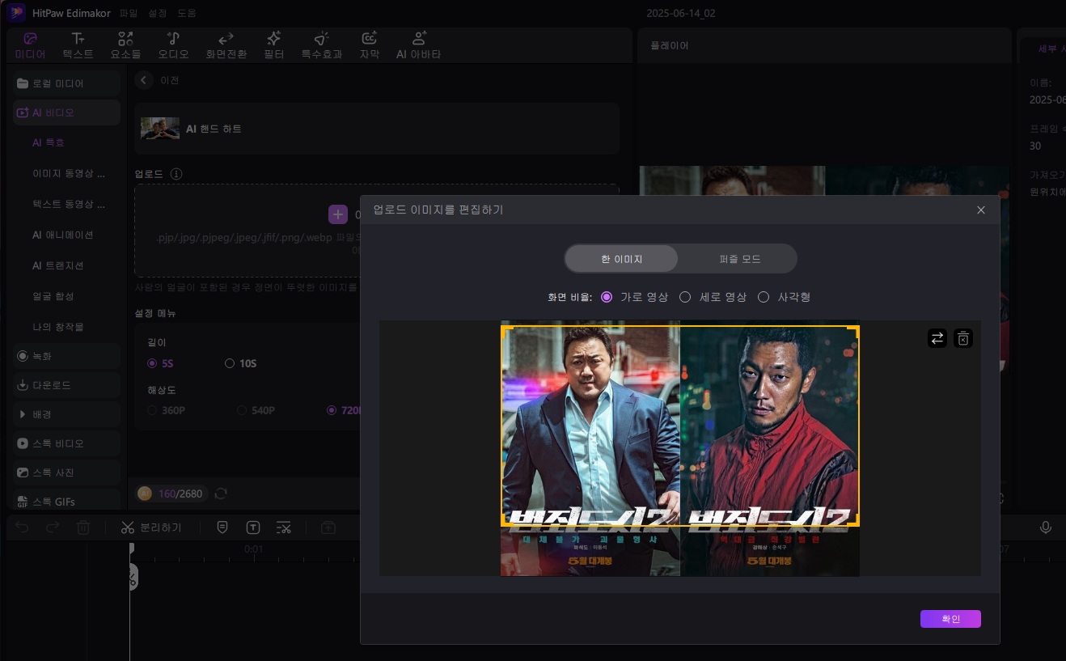1066x661 pixels.
Task: Click the HitPaw Edimakor logo icon
Action: click(17, 13)
